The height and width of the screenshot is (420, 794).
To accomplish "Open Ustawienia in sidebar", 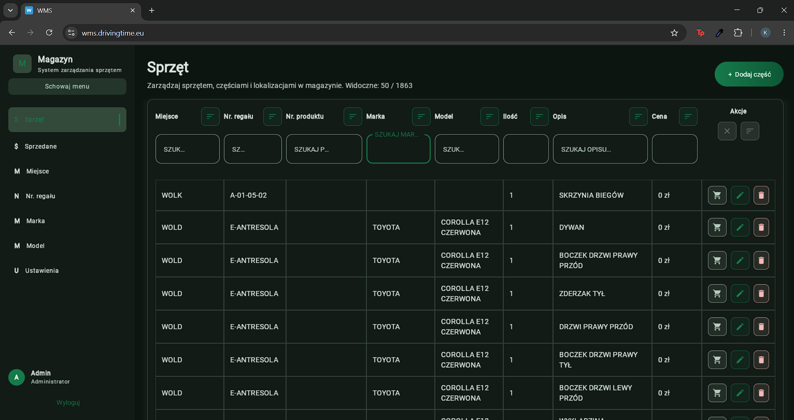I will [67, 271].
